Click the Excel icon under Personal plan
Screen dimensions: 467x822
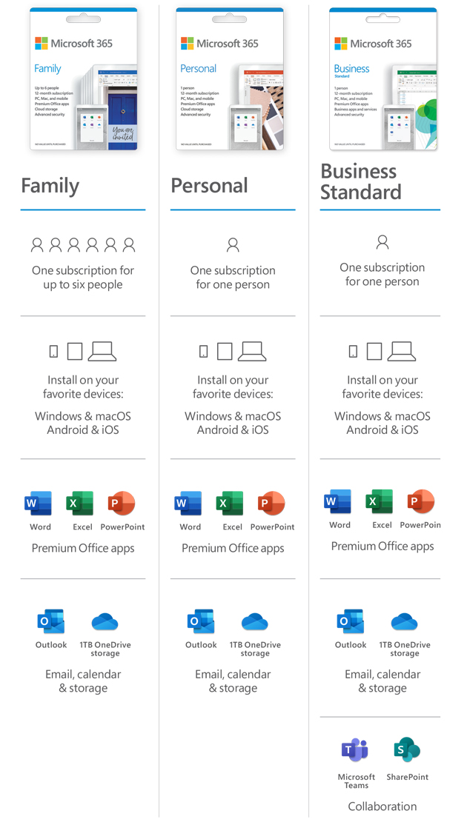point(230,504)
